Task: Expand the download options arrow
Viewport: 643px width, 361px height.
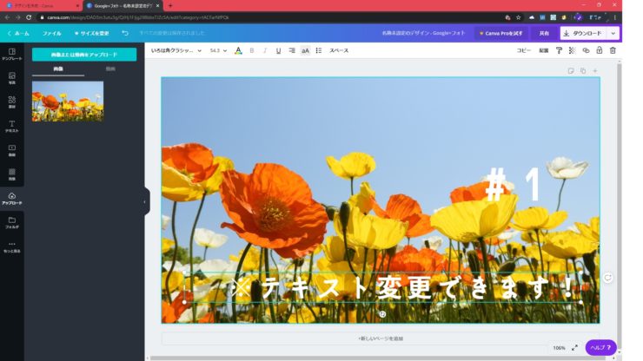Action: coord(613,33)
